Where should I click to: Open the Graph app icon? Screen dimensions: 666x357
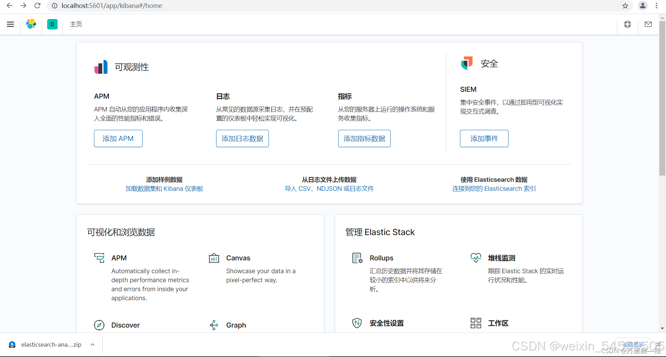[x=214, y=325]
